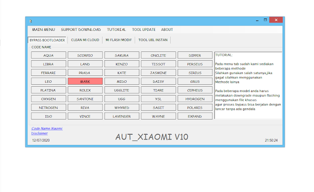Click the application icon in title bar
This screenshot has width=314, height=192.
[x=30, y=21]
